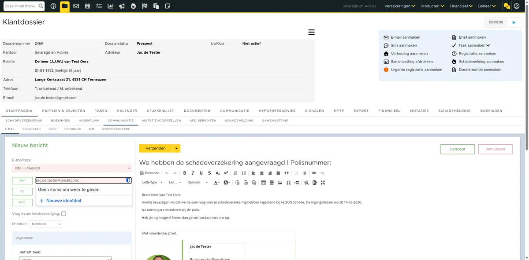Screen dimensions: 529x260
Task: Save the message as Concept
Action: 457,149
